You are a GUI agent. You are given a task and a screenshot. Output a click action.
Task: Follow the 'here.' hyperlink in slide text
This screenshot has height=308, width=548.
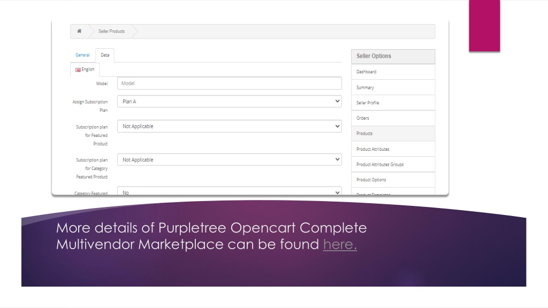coord(340,244)
